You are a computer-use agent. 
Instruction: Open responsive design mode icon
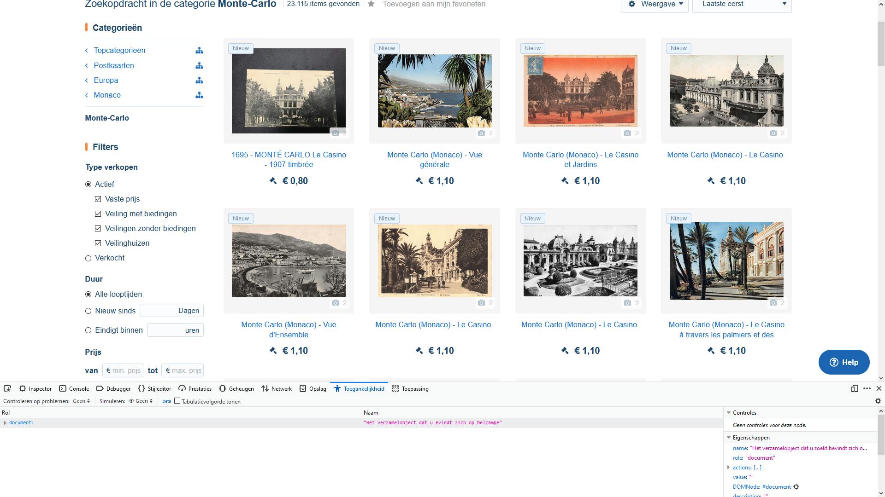pyautogui.click(x=855, y=389)
